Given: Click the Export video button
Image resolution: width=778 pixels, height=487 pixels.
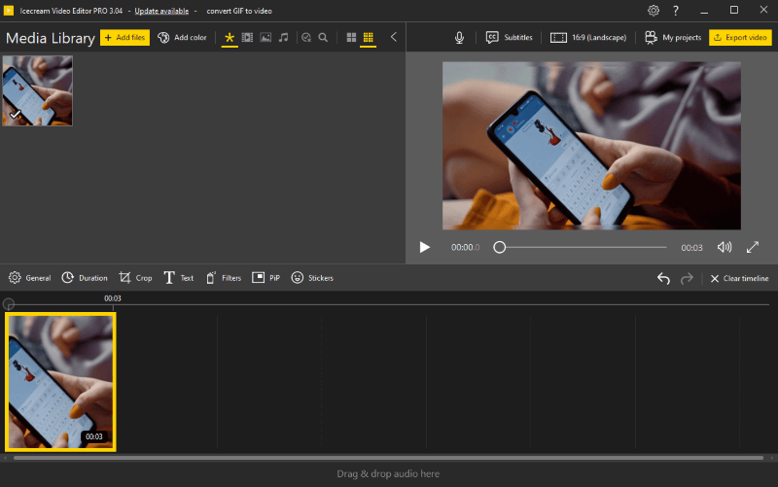Looking at the screenshot, I should [740, 38].
